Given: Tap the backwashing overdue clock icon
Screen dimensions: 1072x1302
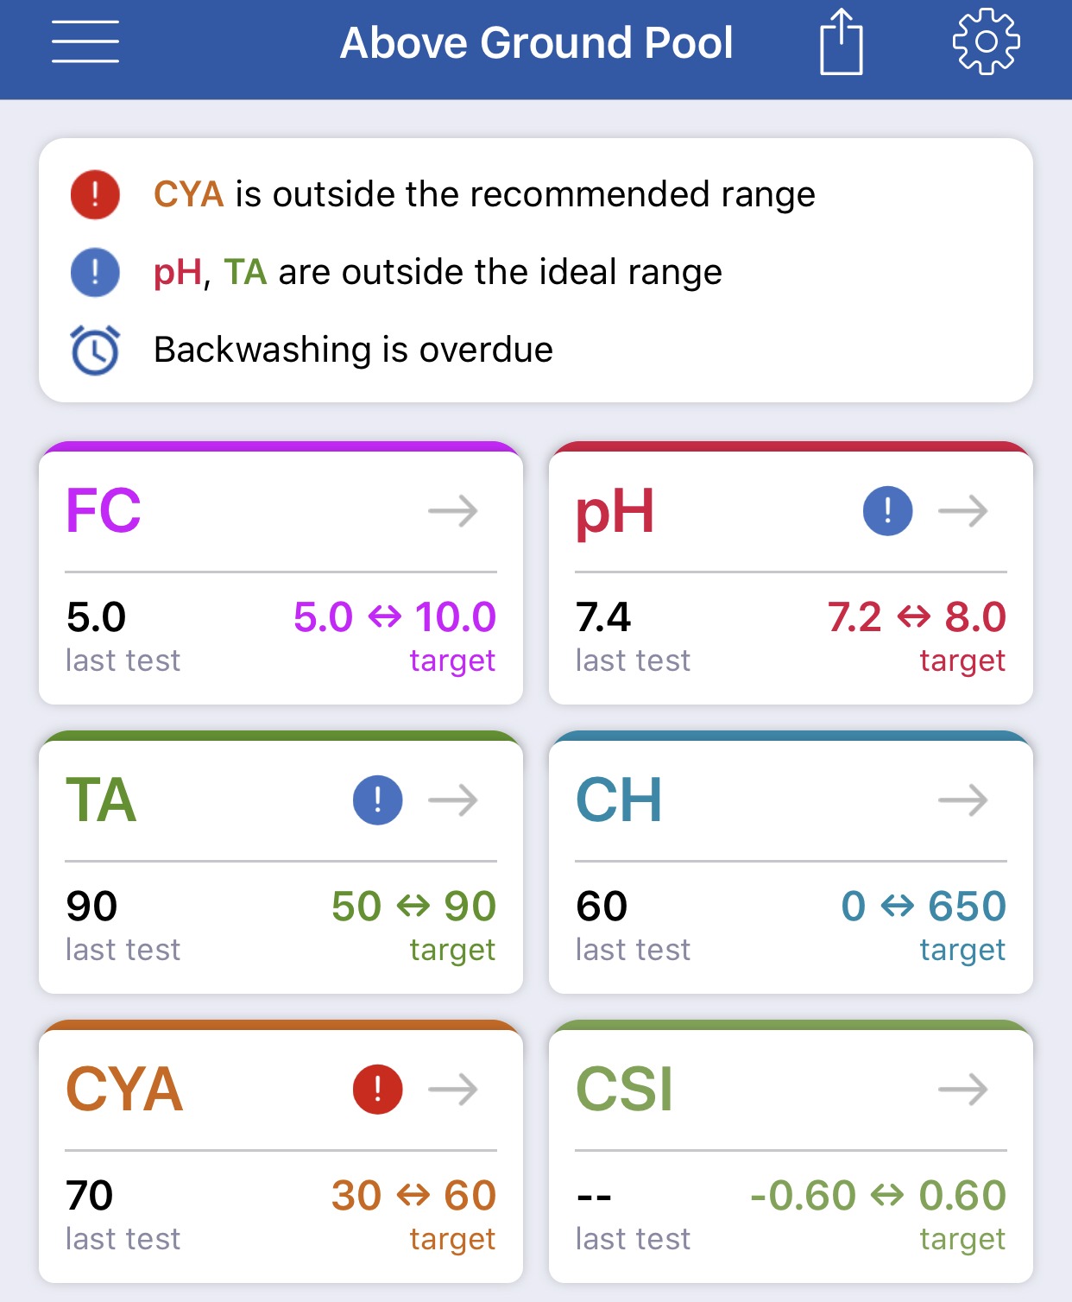Looking at the screenshot, I should pos(95,350).
